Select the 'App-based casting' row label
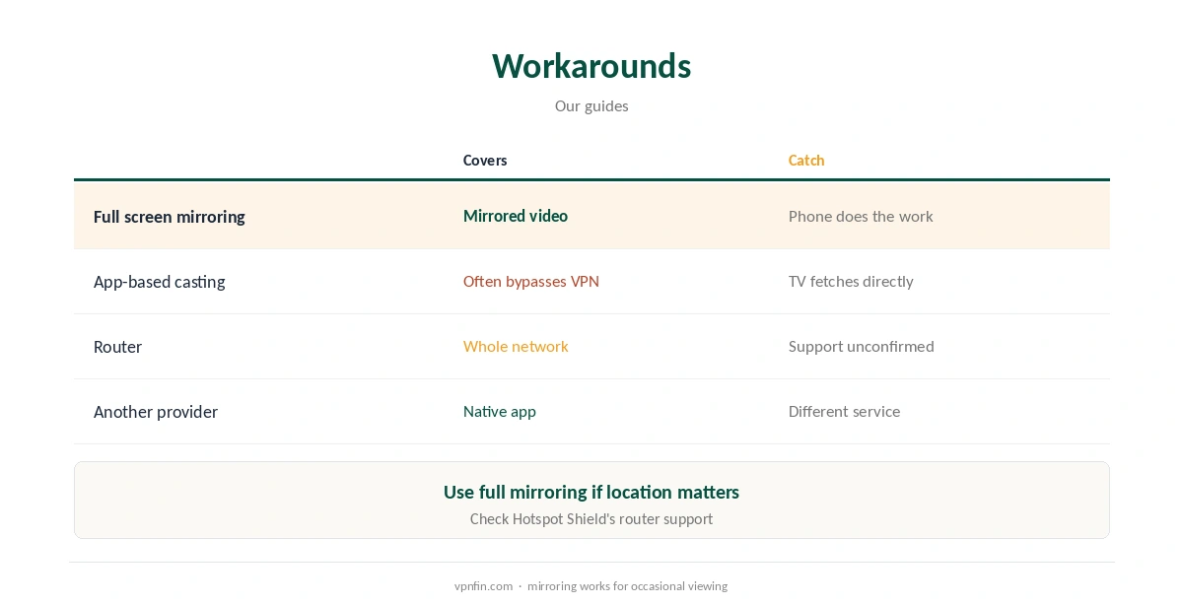 click(160, 282)
